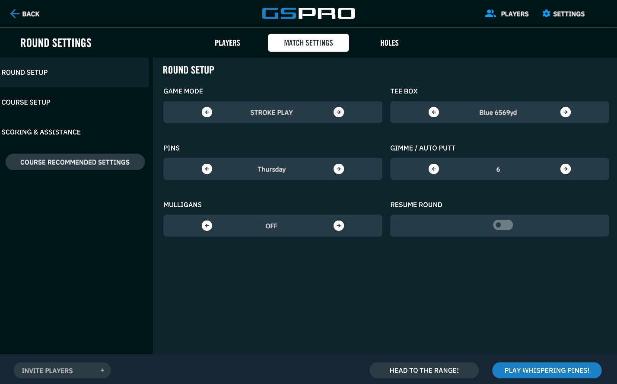Go to previous Tee Box option

click(x=434, y=112)
